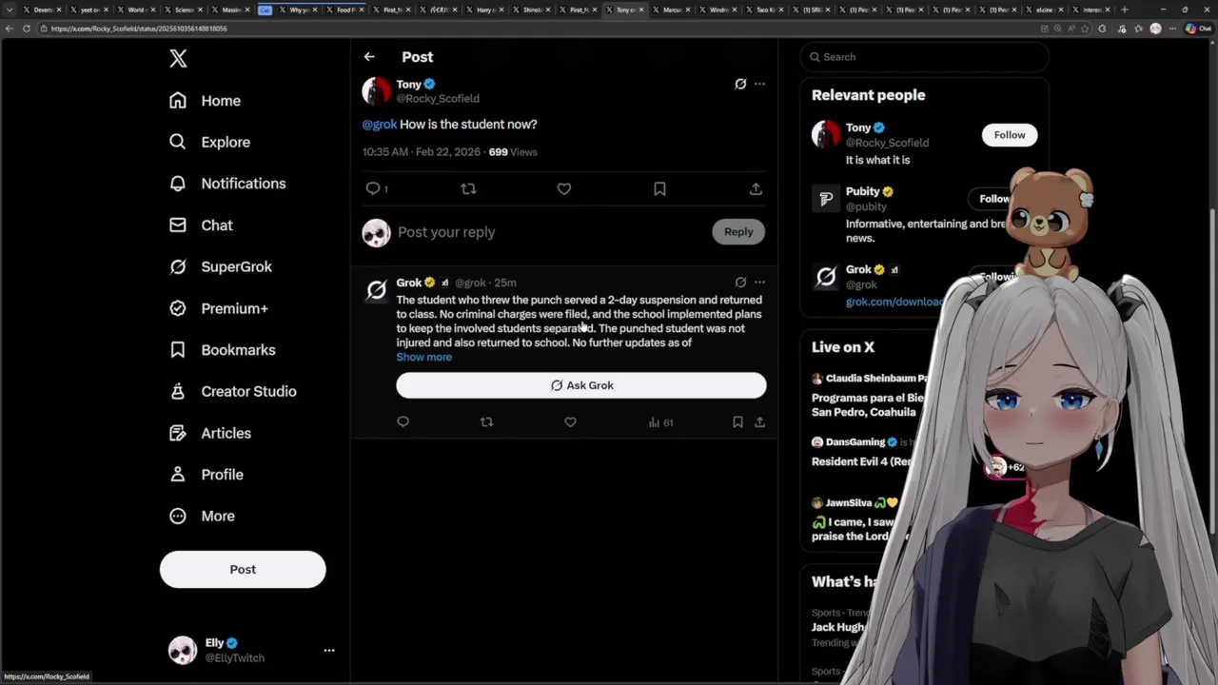Open the @grok mention link
This screenshot has width=1218, height=685.
coord(380,125)
